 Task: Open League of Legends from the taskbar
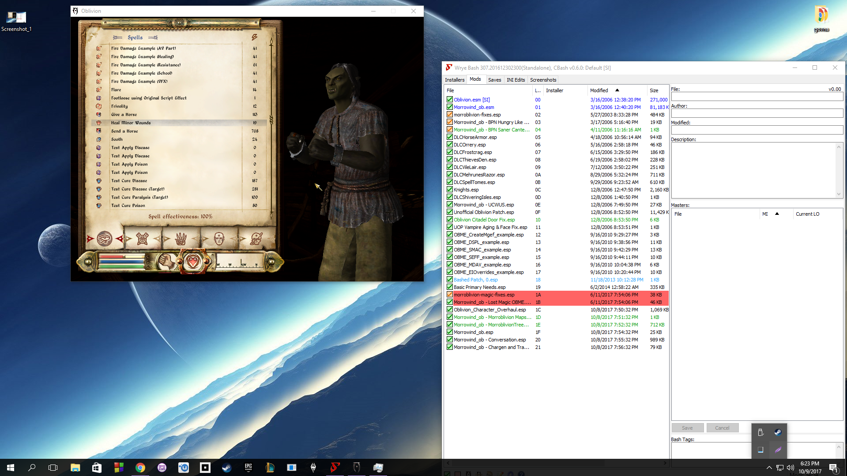pos(270,468)
